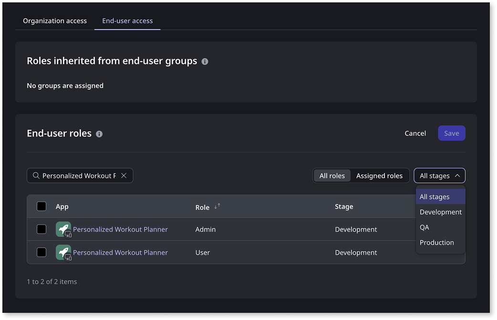Choose Production stage from dropdown list
This screenshot has height=320, width=497.
coord(440,242)
